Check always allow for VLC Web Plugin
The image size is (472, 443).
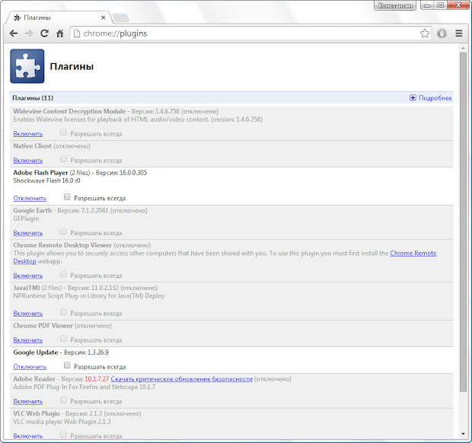63,435
